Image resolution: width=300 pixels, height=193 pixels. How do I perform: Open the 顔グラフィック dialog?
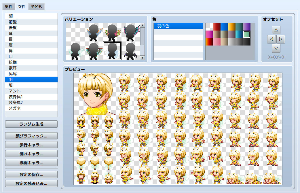[x=31, y=136]
